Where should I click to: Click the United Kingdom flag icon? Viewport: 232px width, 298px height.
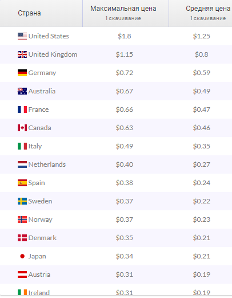[x=22, y=54]
